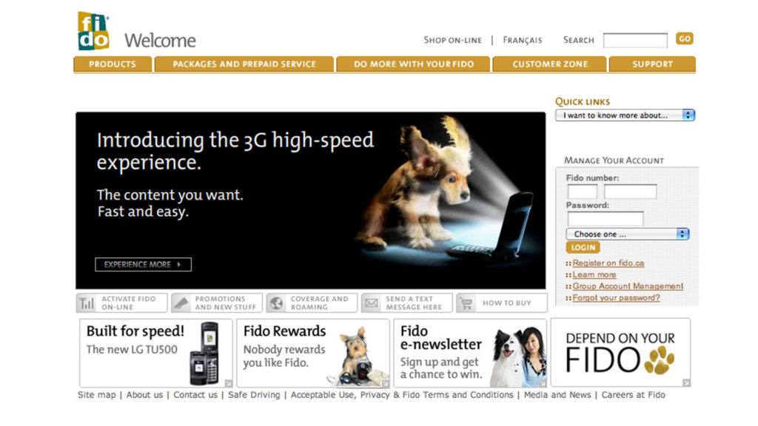Open the Built for speed LG TU500 card
The height and width of the screenshot is (426, 758).
156,353
